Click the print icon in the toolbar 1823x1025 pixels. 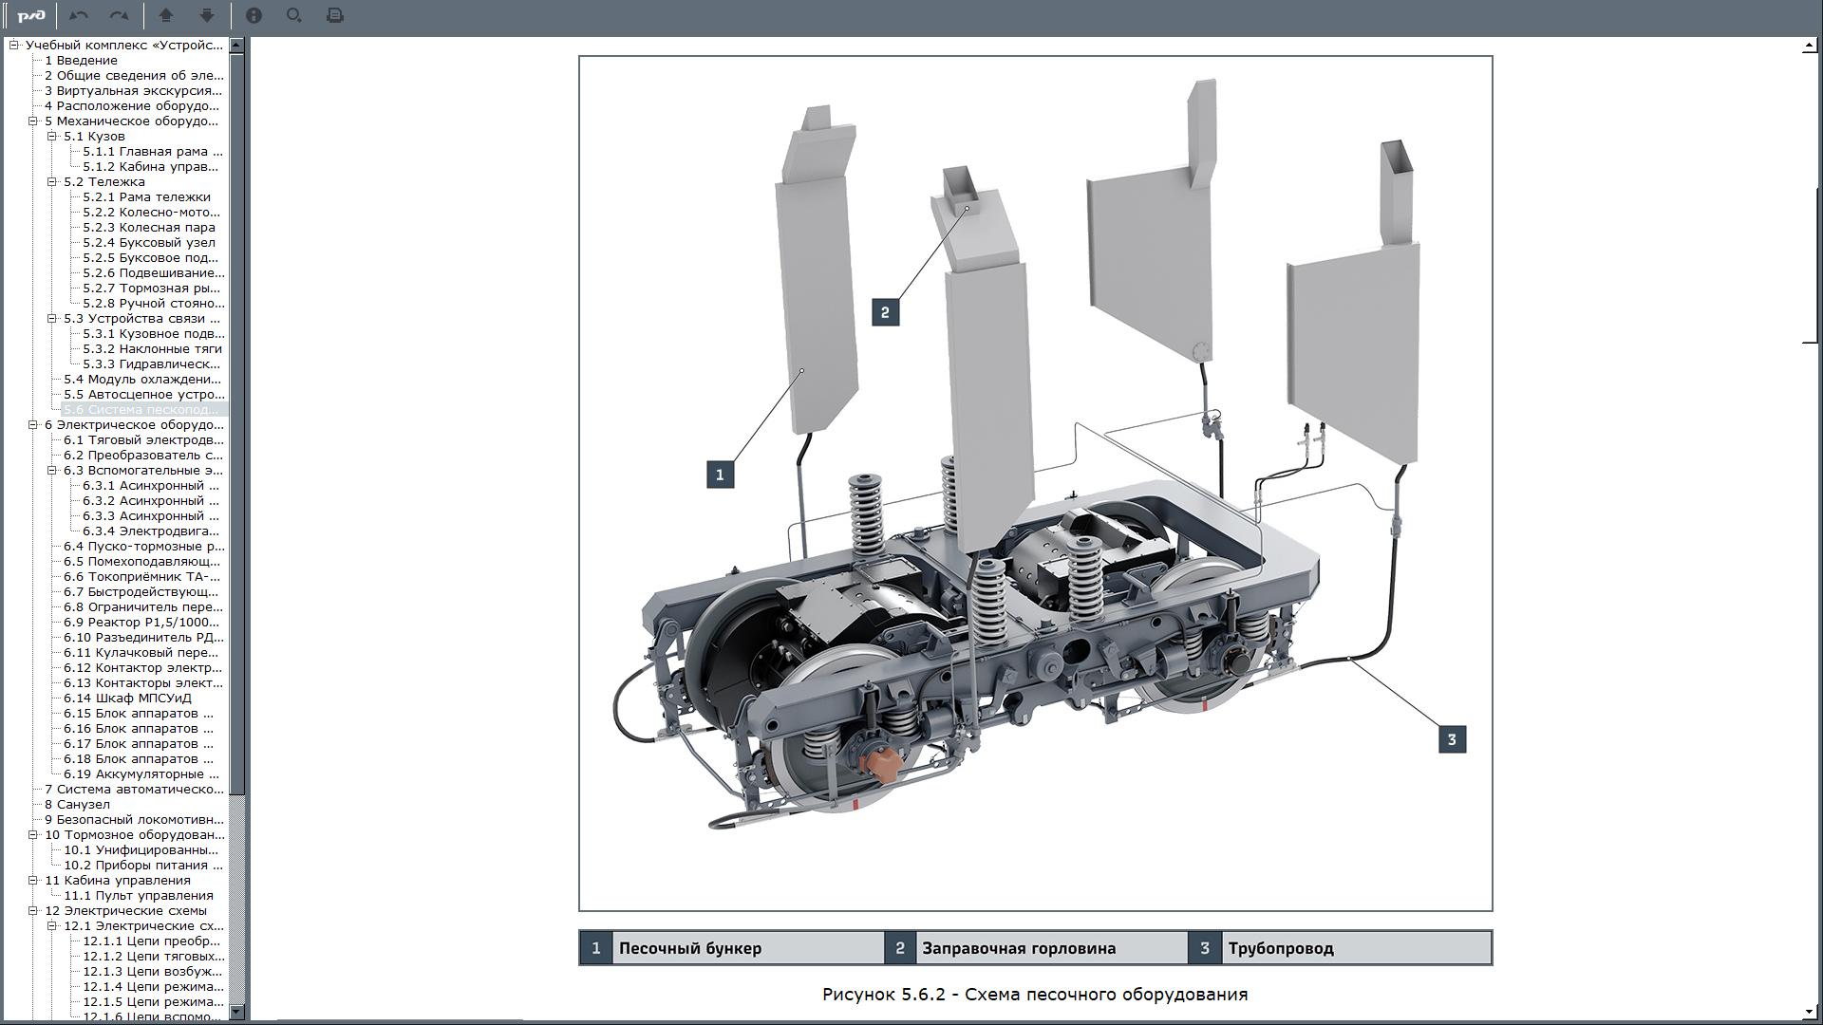(335, 15)
